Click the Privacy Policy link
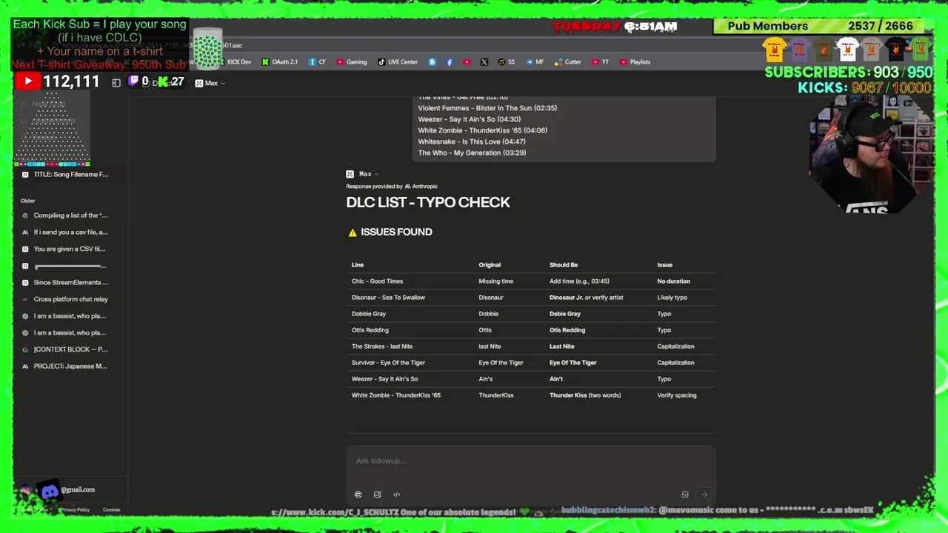 [75, 510]
